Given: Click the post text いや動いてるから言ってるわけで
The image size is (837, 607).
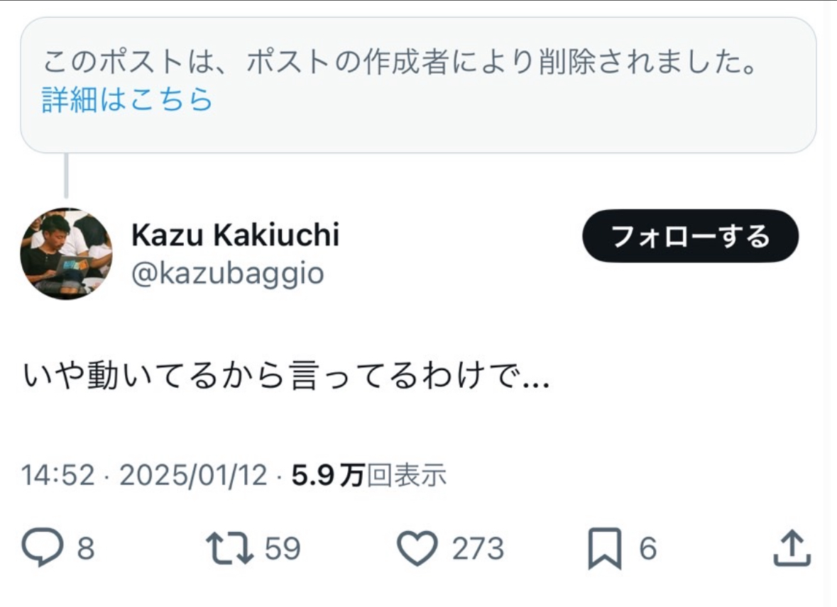Looking at the screenshot, I should point(284,377).
